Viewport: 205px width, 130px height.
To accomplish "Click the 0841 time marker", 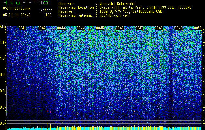I will [x=22, y=28].
